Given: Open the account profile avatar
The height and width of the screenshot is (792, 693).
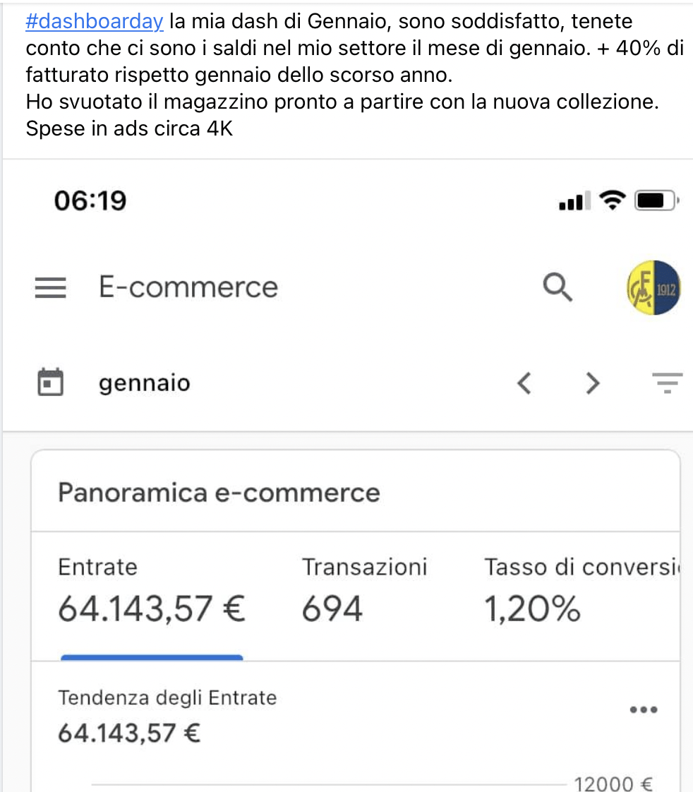Looking at the screenshot, I should [653, 288].
